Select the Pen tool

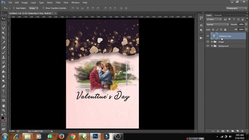click(4, 86)
